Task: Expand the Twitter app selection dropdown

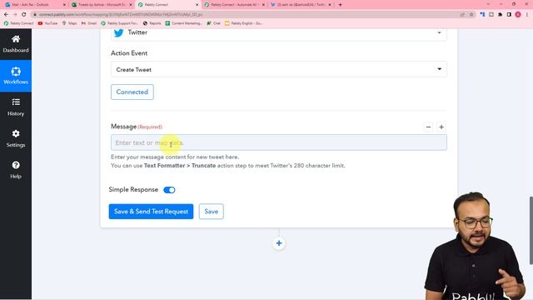Action: 279,33
